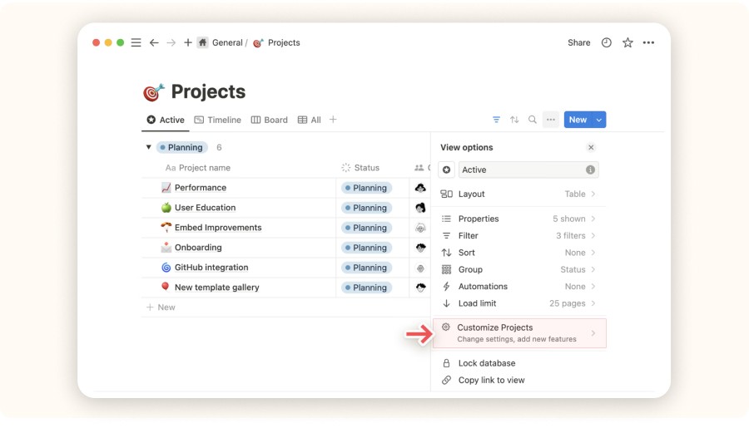Click the Performance row assignee avatar
The width and height of the screenshot is (749, 428).
(x=420, y=188)
